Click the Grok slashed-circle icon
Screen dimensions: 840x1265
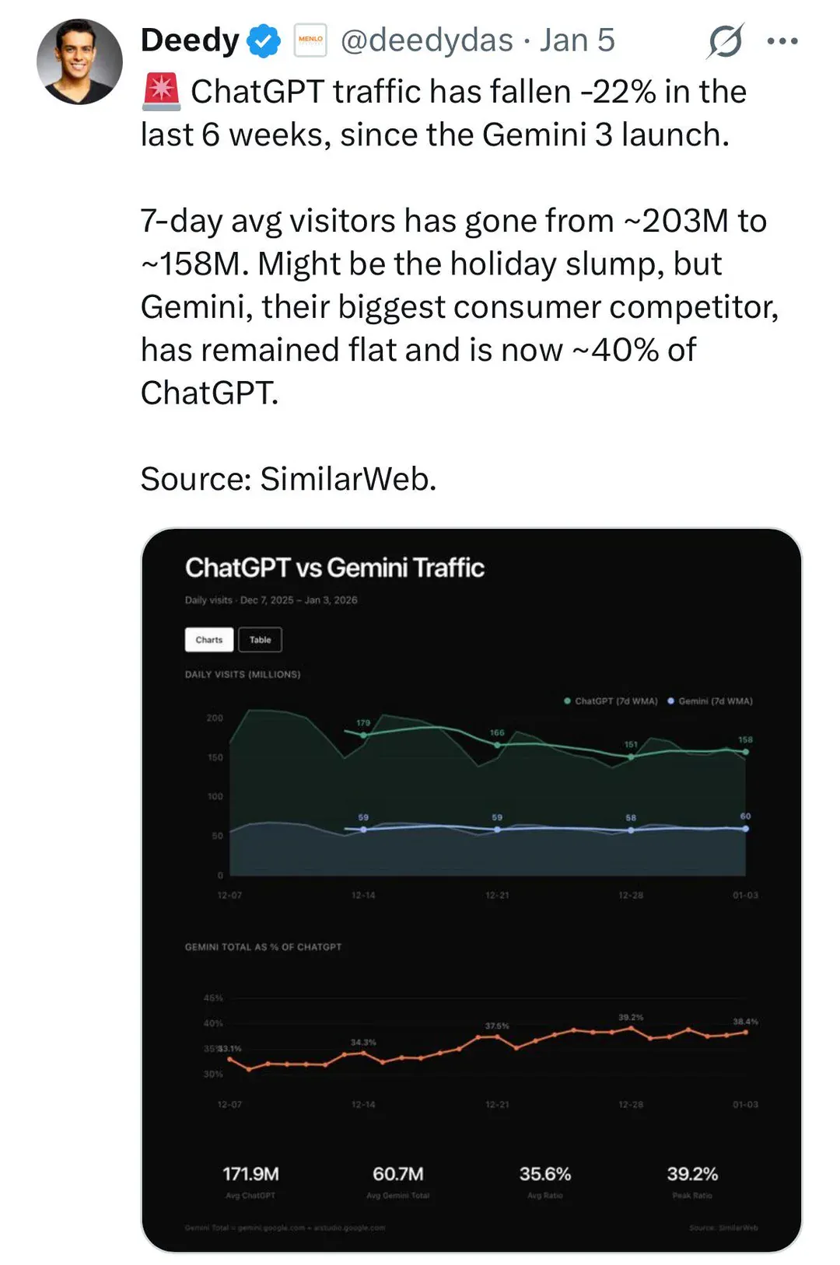click(x=725, y=40)
